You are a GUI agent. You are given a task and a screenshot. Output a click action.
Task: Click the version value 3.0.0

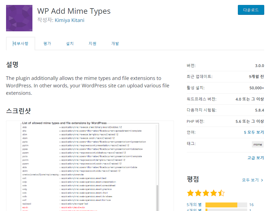260,66
